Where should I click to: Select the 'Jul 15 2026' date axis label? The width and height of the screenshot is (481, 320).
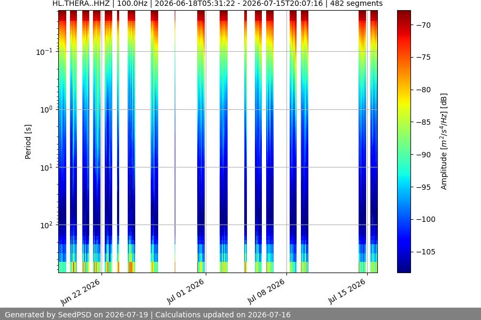coord(347,292)
